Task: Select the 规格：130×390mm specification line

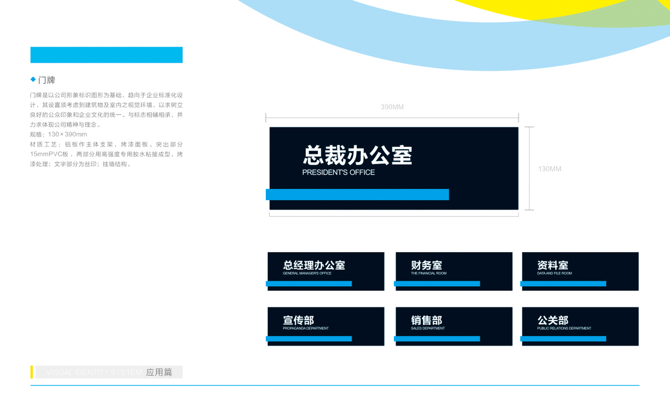Action: [x=58, y=134]
